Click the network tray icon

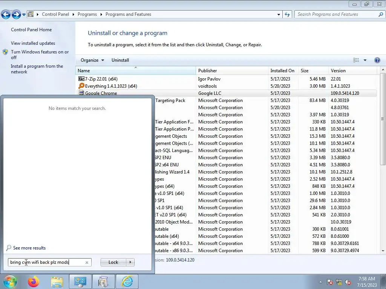(339, 282)
